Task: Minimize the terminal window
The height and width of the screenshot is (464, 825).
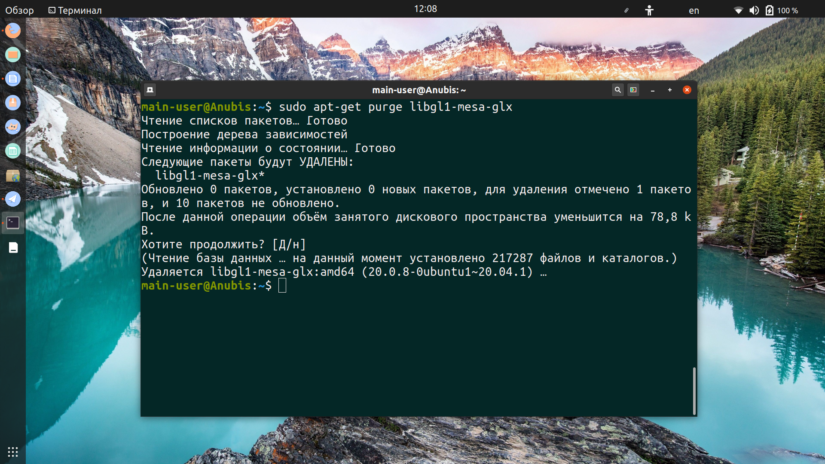Action: click(653, 90)
